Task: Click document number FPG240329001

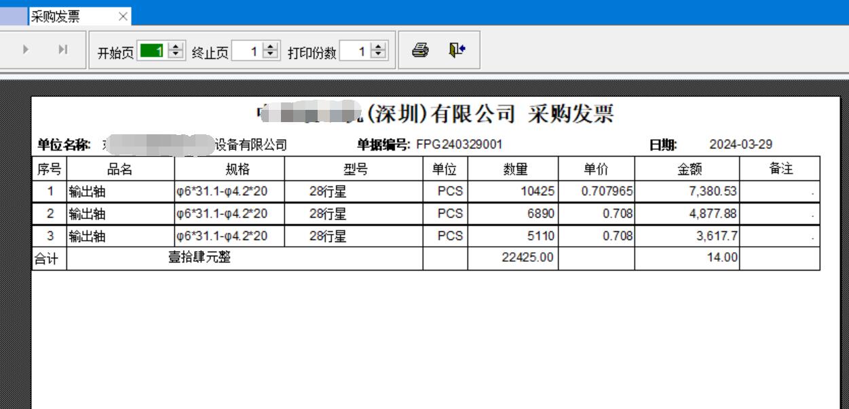Action: [459, 144]
